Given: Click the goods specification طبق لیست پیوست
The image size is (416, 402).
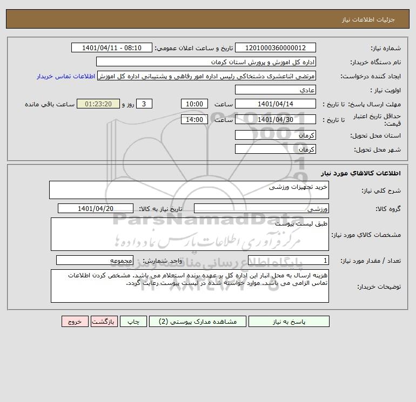Looking at the screenshot, I should [190, 234].
